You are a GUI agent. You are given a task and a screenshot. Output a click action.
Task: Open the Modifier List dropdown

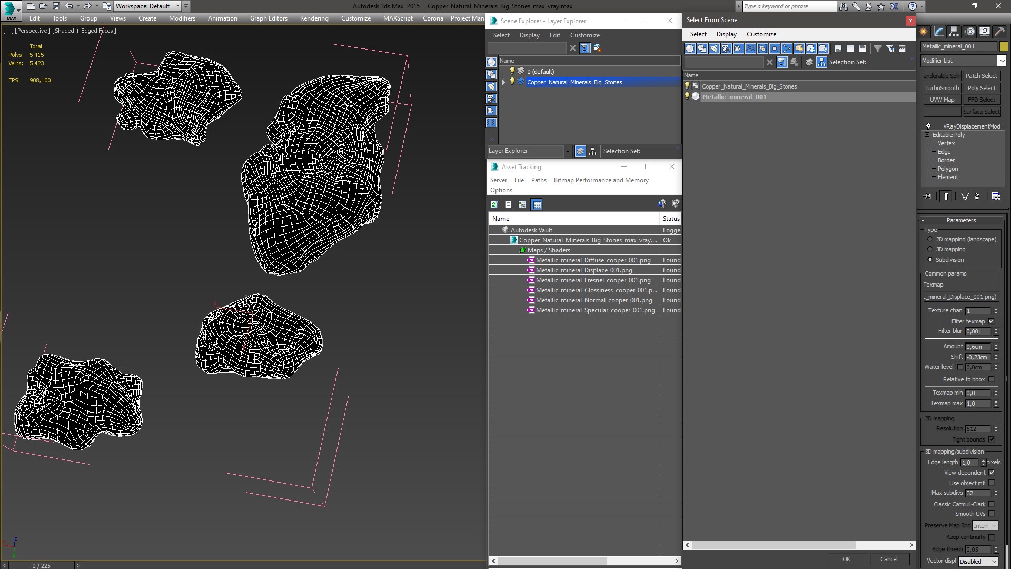(1002, 61)
